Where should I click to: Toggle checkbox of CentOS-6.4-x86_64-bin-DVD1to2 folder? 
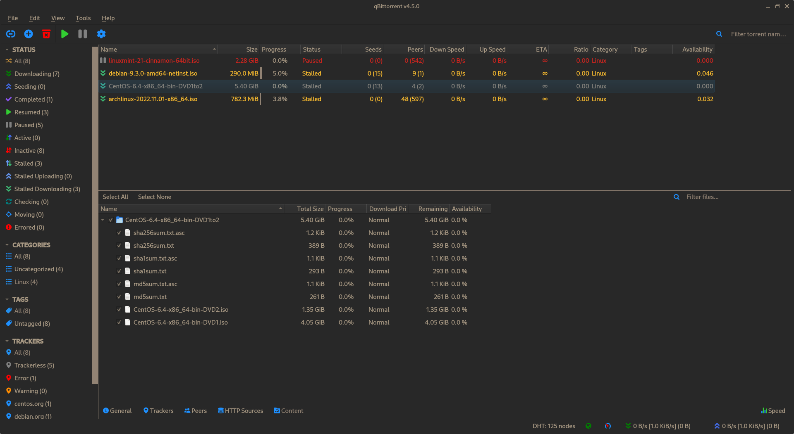[111, 220]
